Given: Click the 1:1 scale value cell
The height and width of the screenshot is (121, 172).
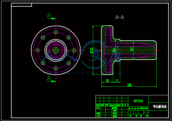Looking at the screenshot, I should 146,112.
